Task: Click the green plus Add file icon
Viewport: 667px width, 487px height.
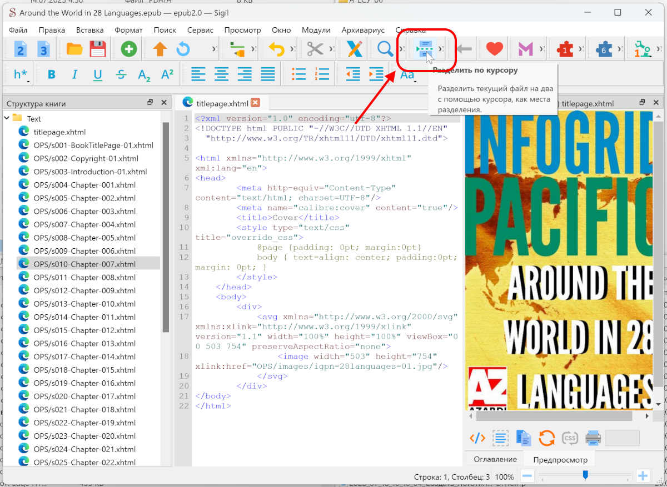Action: pyautogui.click(x=129, y=49)
